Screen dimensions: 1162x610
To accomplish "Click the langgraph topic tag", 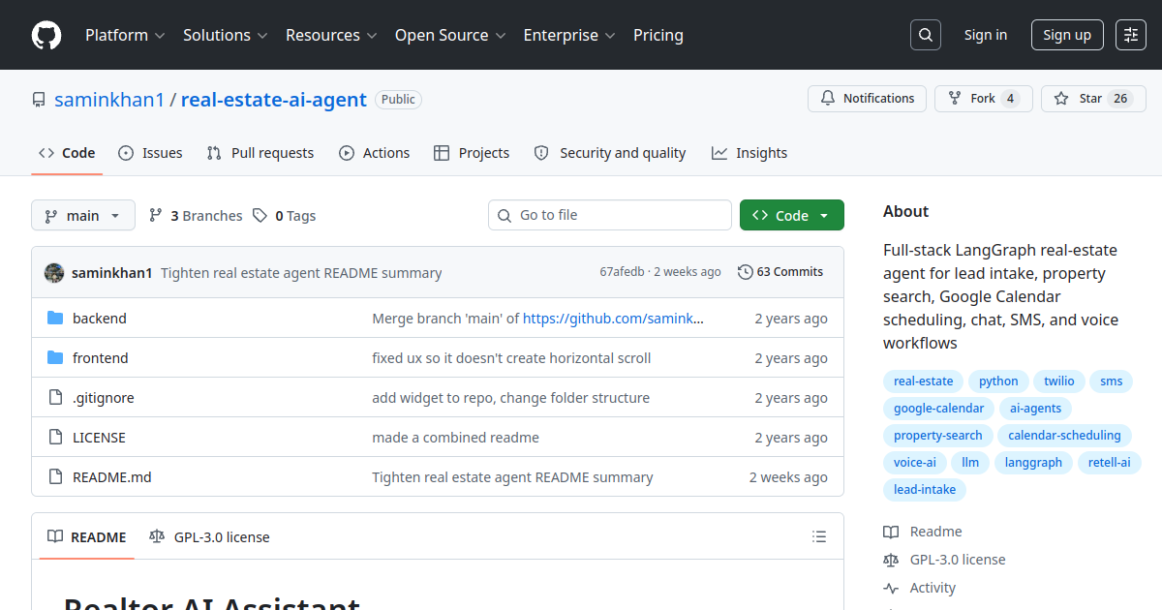I will (1033, 463).
